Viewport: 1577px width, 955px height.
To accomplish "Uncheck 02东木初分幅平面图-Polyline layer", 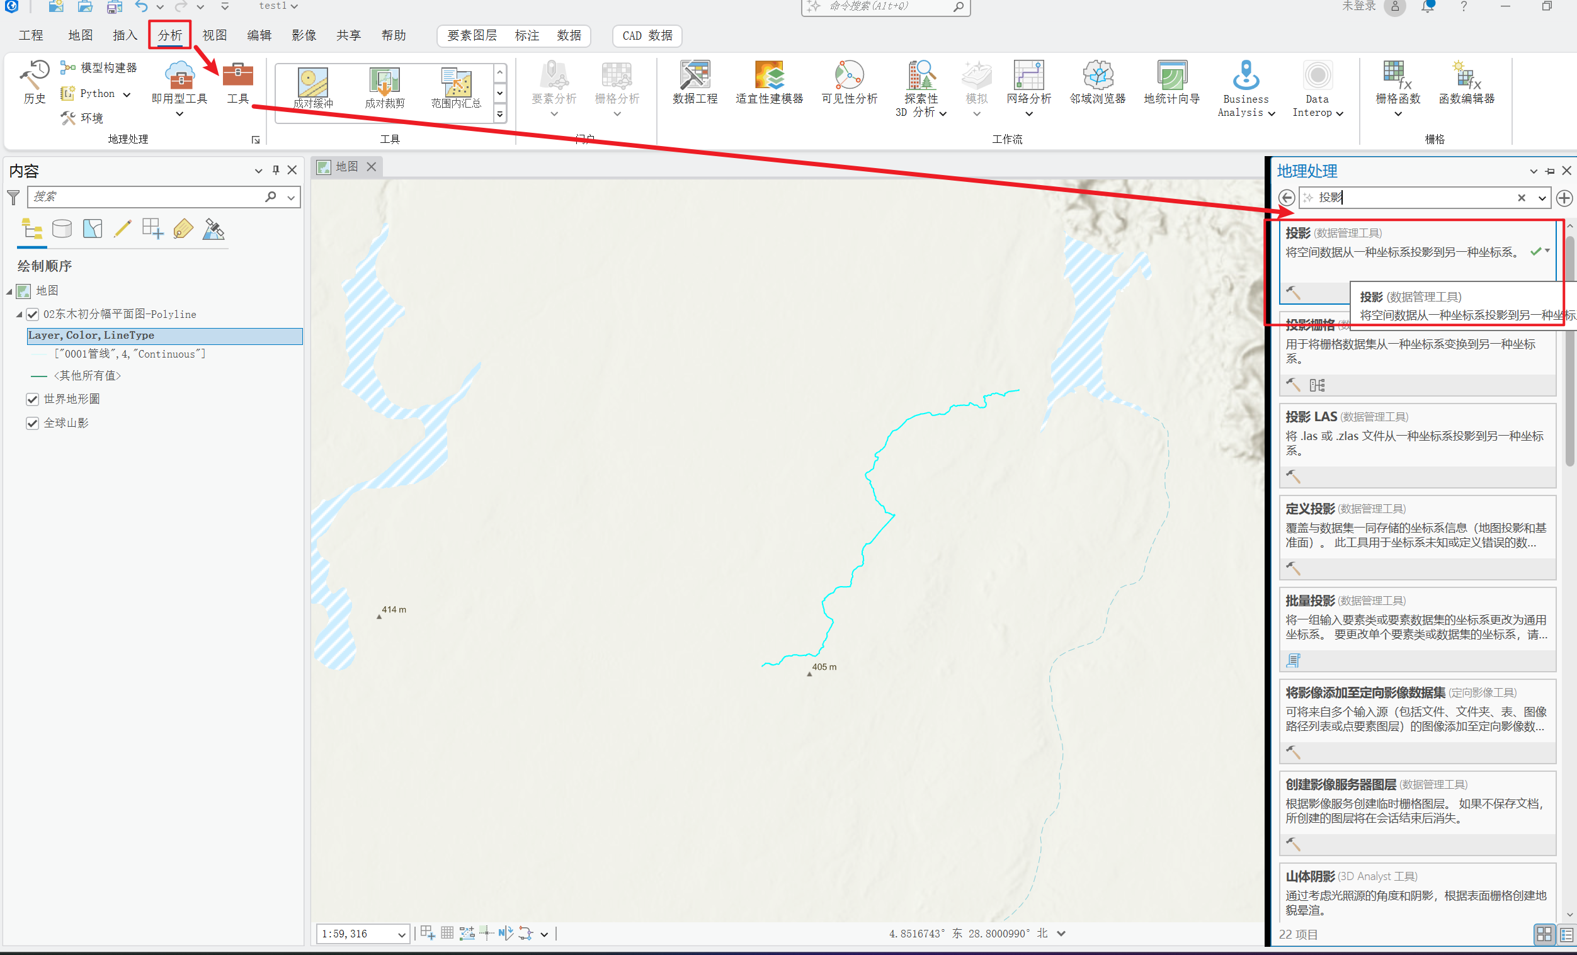I will [x=33, y=314].
